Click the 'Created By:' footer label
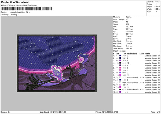161x114 pixels. point(6,112)
